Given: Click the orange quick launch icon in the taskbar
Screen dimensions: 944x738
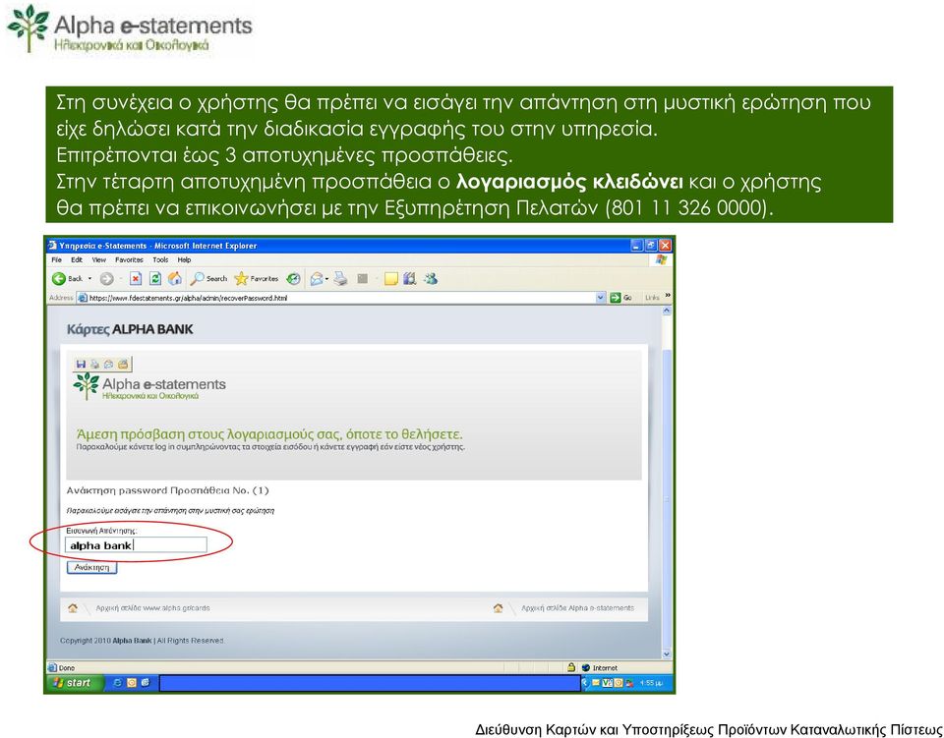Looking at the screenshot, I should click(x=131, y=683).
